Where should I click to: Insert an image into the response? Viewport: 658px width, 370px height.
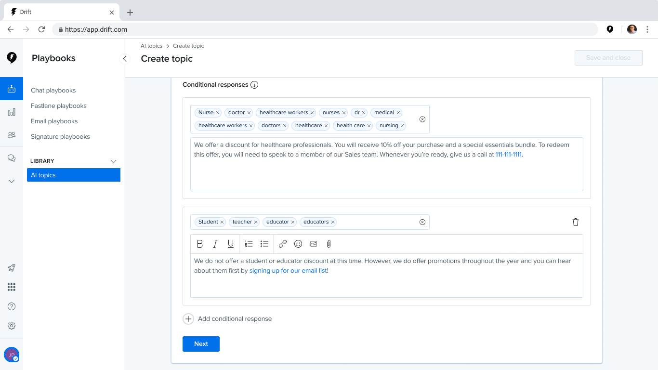[x=314, y=244]
